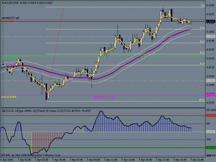Click the red R1 level label
This screenshot has width=216, height=162.
pyautogui.click(x=8, y=21)
